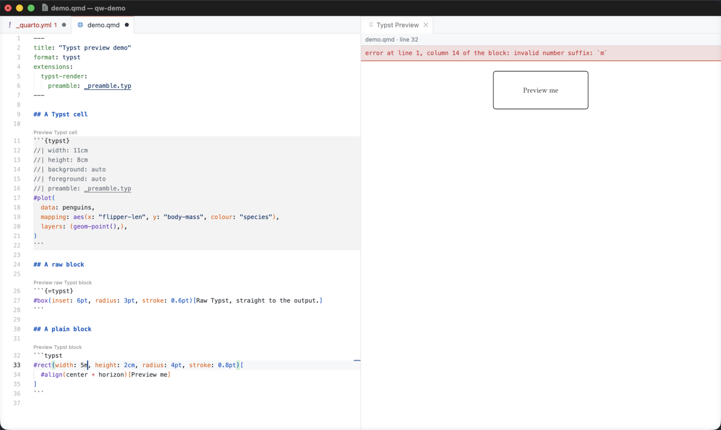Click the "## A raw block" heading

[59, 265]
